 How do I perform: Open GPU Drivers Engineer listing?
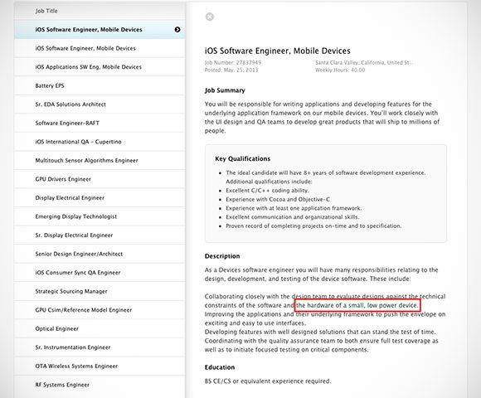point(100,179)
